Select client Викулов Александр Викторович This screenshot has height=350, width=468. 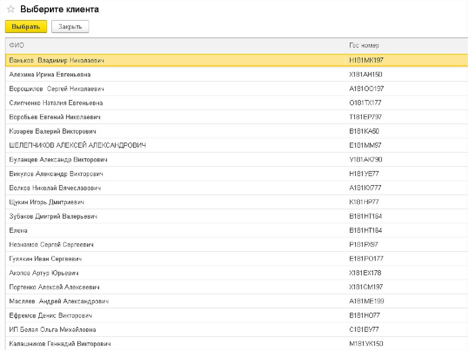[56, 174]
